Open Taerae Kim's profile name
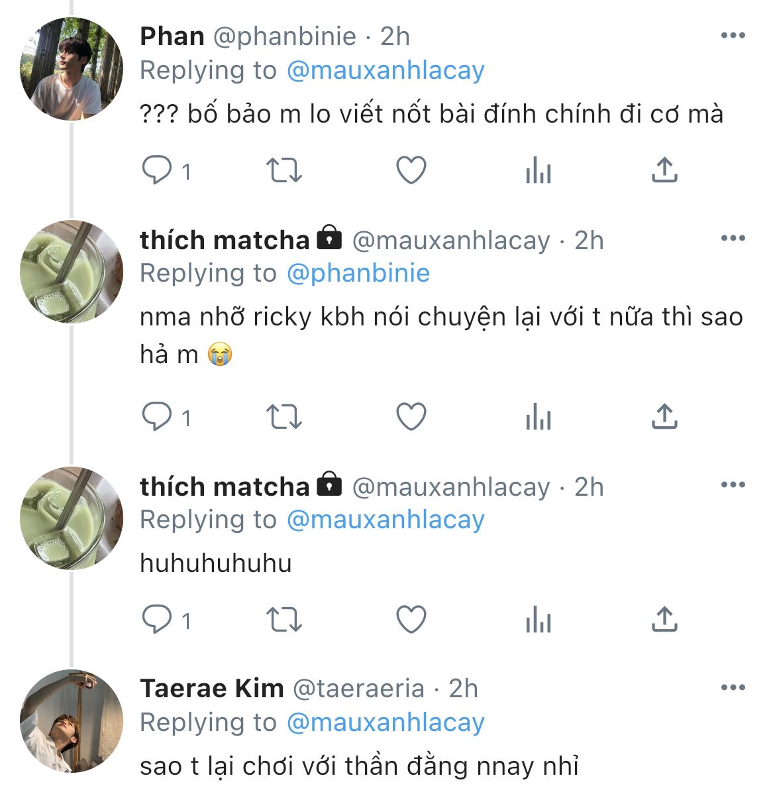The height and width of the screenshot is (794, 775). 211,689
